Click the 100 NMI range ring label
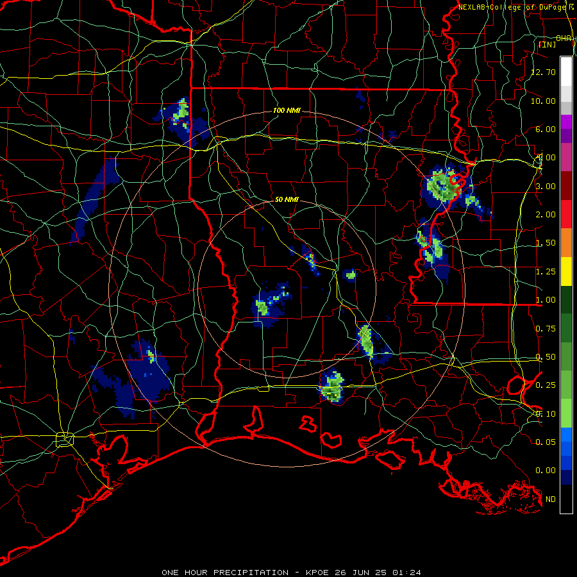577x577 pixels. click(x=287, y=110)
